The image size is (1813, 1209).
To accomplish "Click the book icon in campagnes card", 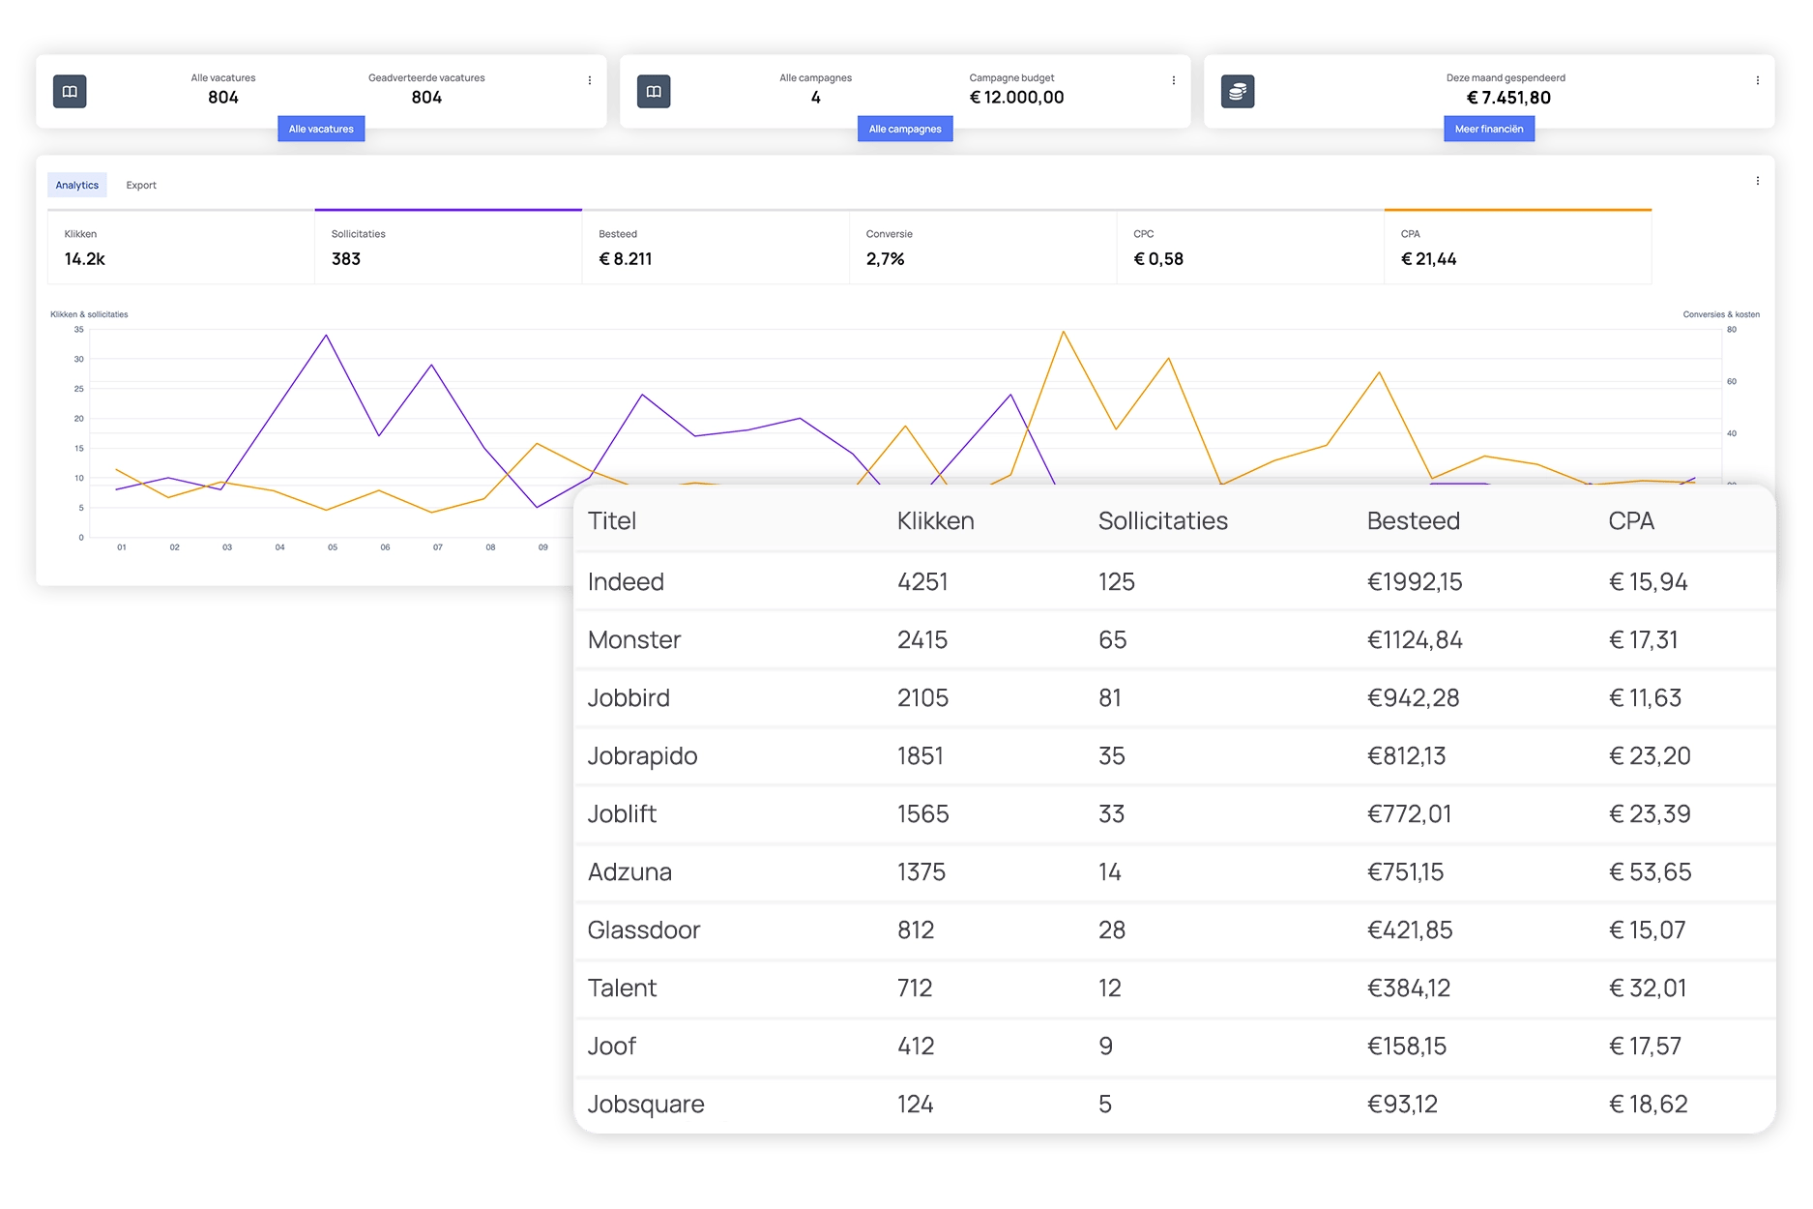I will [654, 92].
